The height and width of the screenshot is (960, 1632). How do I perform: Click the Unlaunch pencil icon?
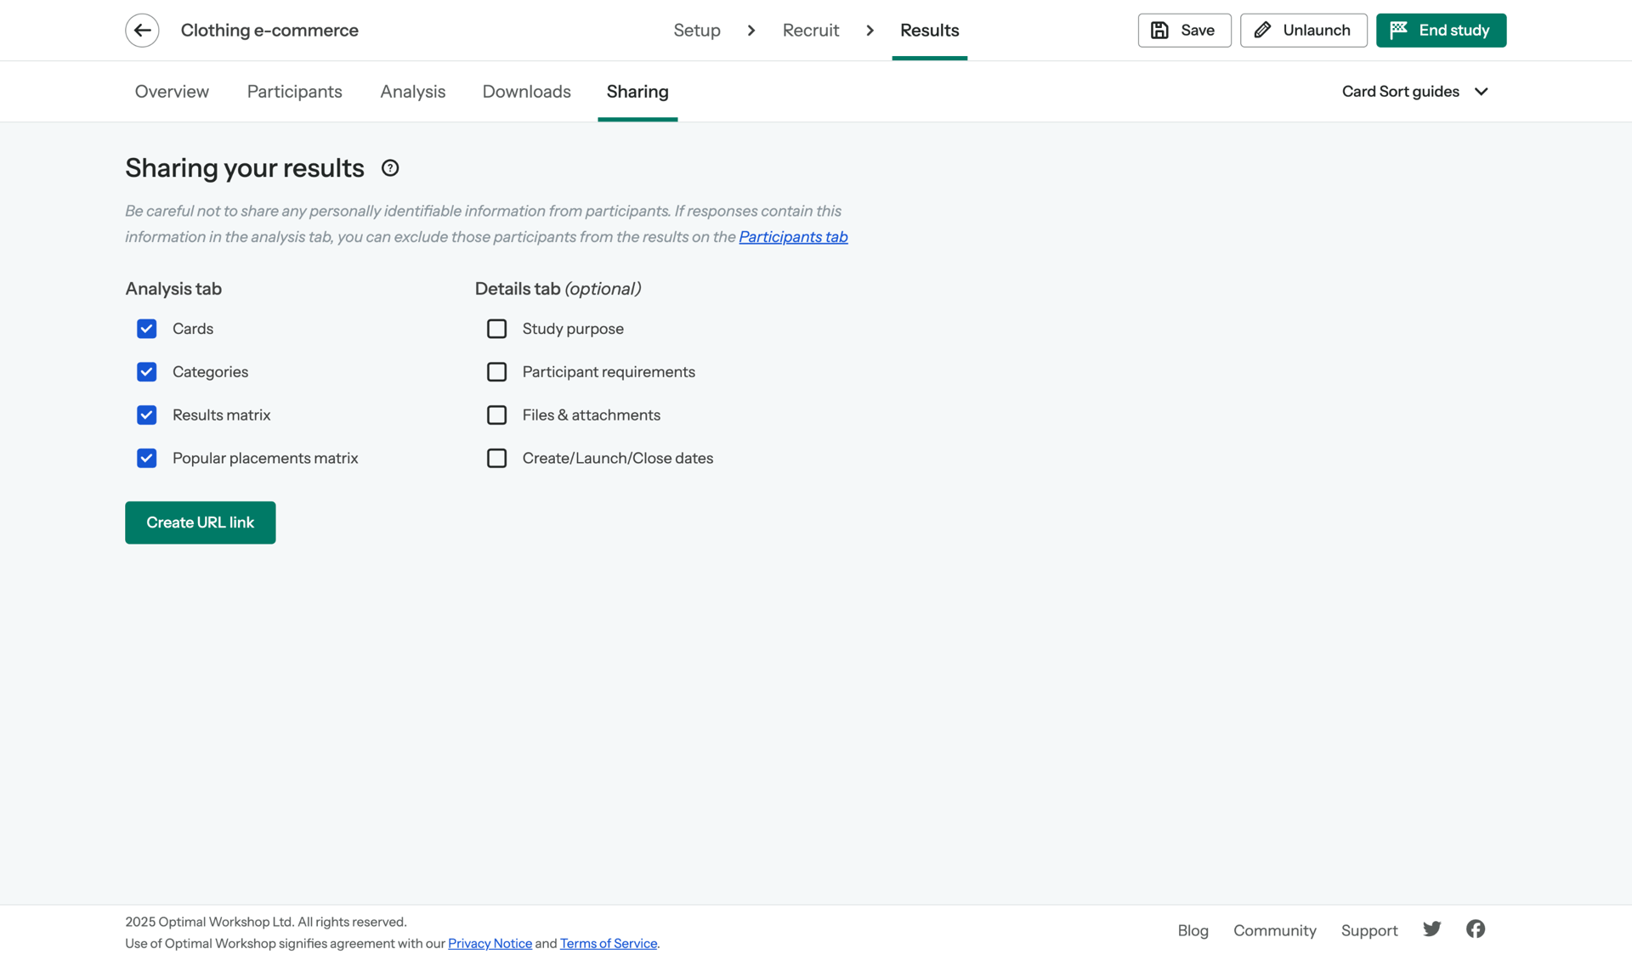coord(1263,30)
